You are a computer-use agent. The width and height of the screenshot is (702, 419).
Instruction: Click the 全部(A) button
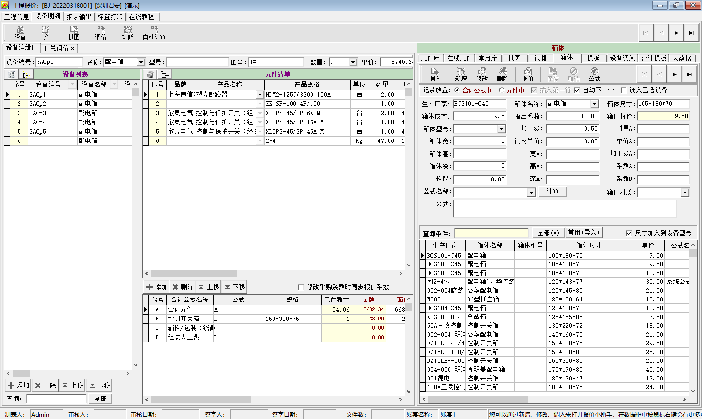[548, 233]
